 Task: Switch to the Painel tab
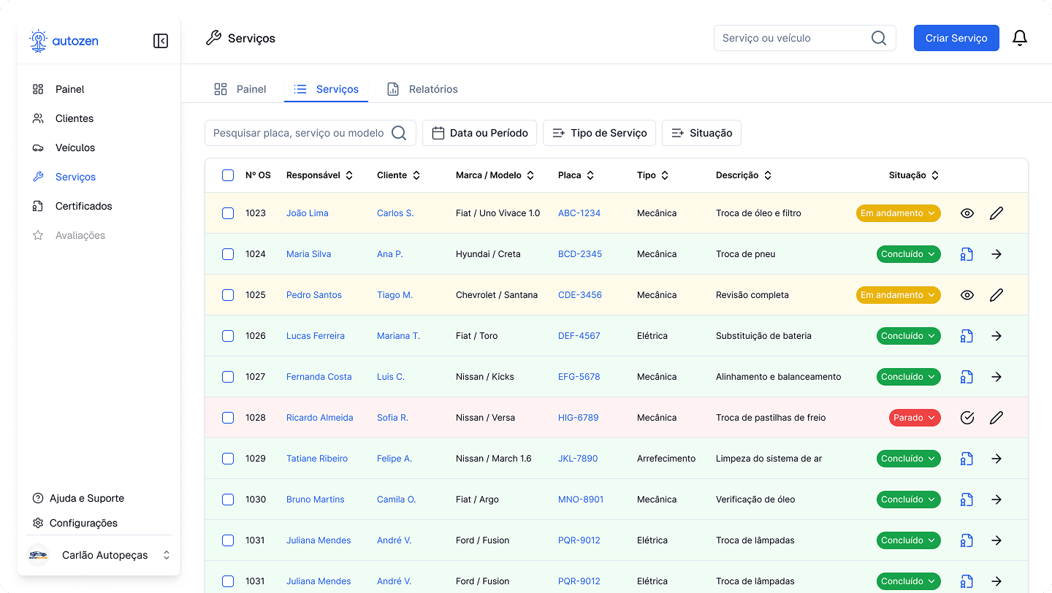coord(240,89)
